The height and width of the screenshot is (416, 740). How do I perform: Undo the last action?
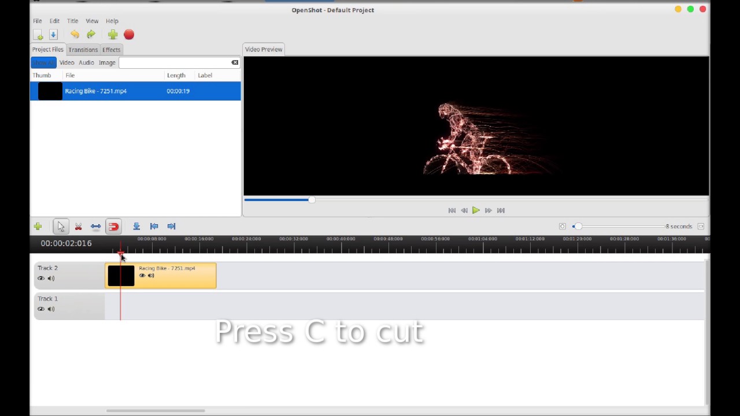coord(75,35)
